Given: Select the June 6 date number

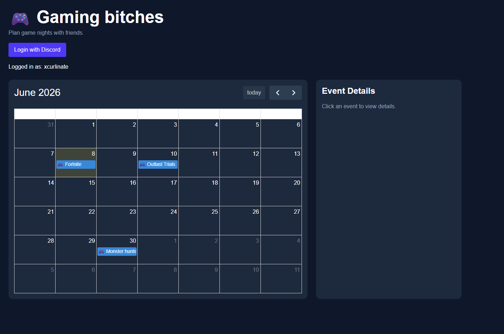Looking at the screenshot, I should pos(298,125).
